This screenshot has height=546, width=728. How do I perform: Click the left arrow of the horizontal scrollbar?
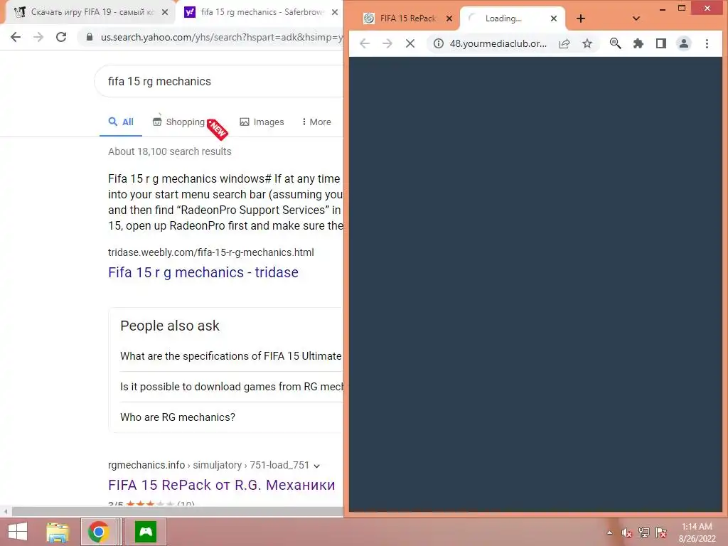point(6,512)
